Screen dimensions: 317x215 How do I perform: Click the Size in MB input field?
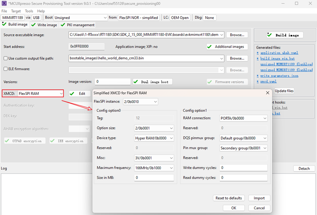pyautogui.click(x=154, y=178)
